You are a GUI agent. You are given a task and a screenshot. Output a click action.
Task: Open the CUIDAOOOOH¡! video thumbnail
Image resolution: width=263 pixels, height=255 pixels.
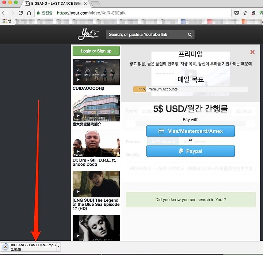click(x=96, y=72)
